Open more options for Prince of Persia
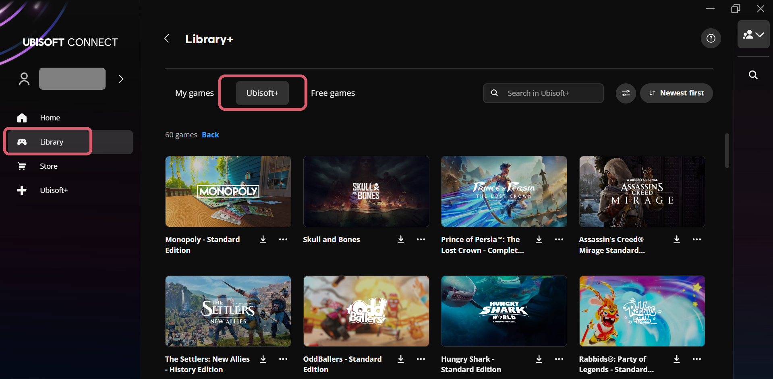 coord(559,240)
